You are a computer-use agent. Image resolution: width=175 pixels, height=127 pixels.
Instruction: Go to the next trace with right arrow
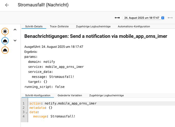[x=170, y=18]
